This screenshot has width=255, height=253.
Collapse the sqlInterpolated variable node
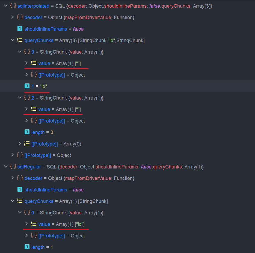6,6
